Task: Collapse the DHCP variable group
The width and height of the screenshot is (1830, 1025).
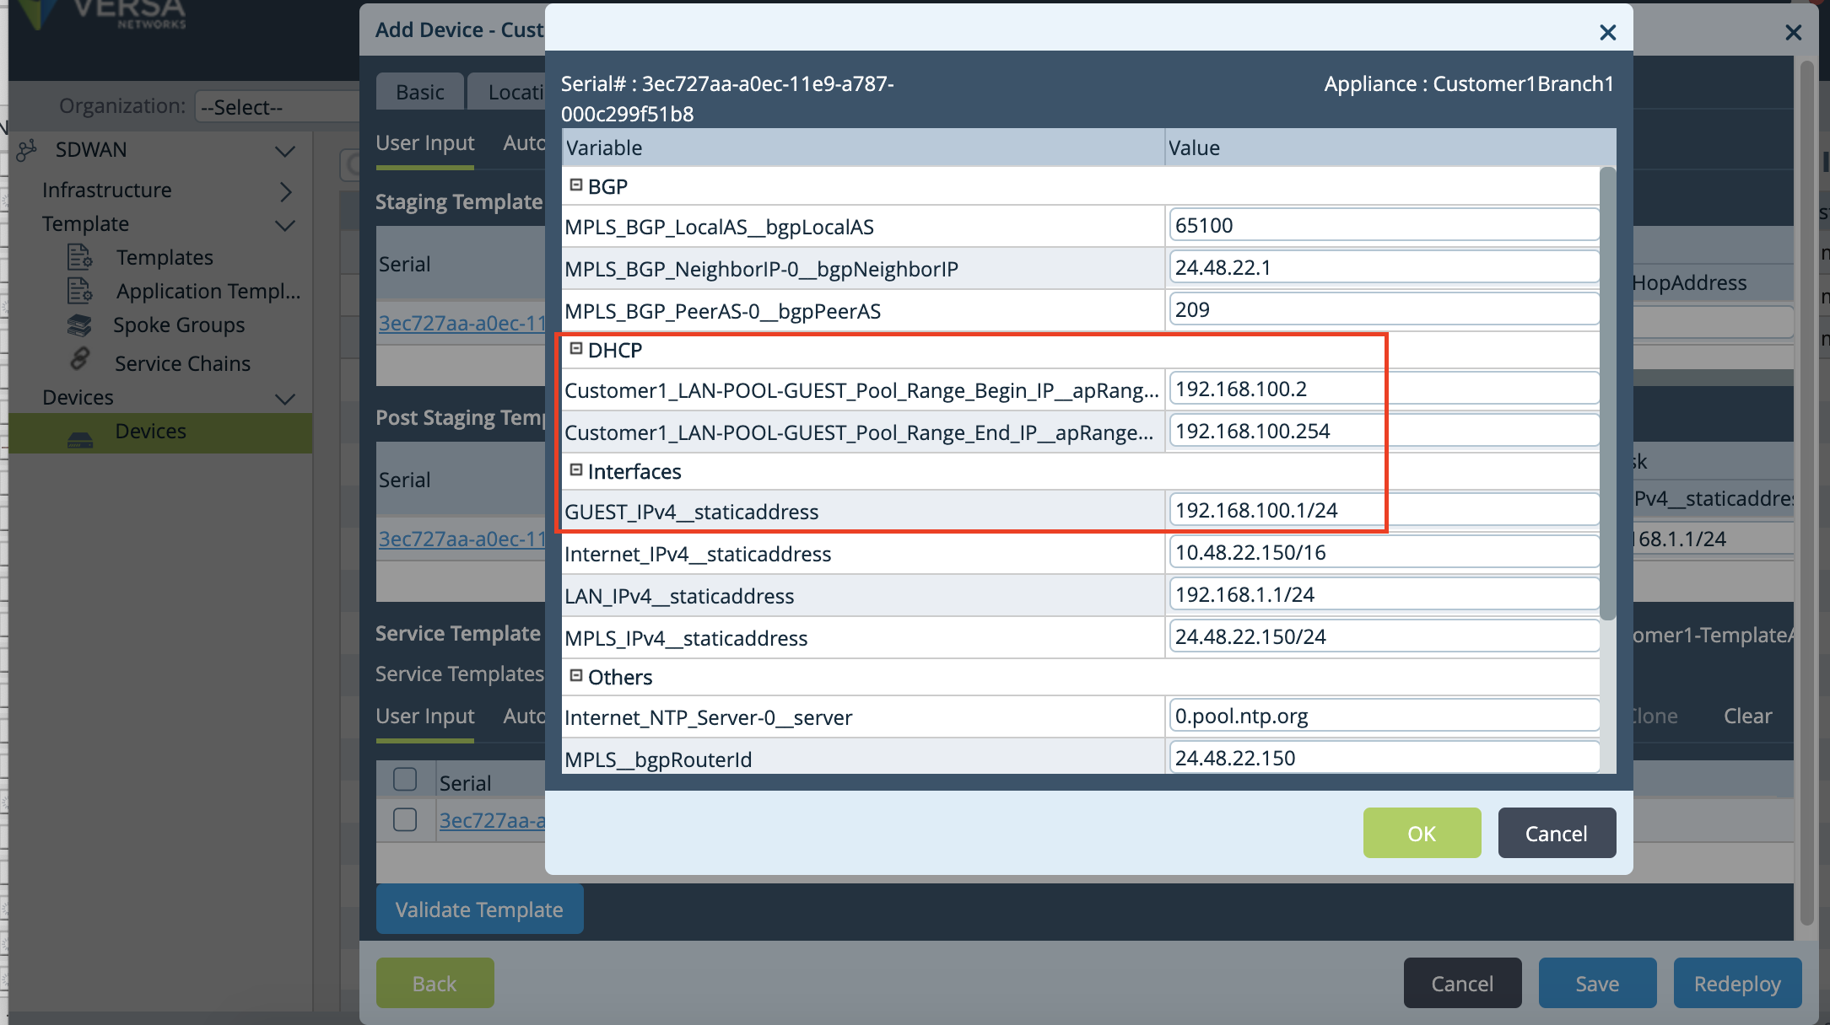Action: pyautogui.click(x=576, y=349)
